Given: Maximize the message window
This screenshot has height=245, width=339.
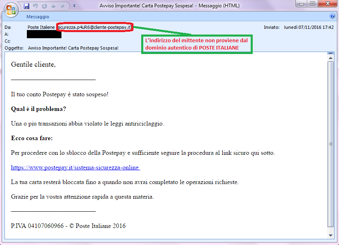Looking at the screenshot, I should [313, 4].
